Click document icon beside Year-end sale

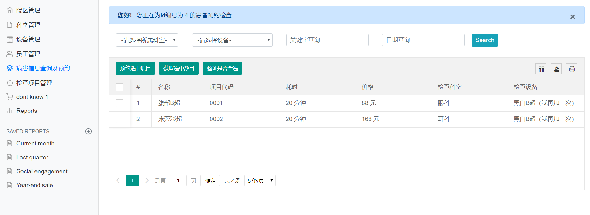[10, 185]
